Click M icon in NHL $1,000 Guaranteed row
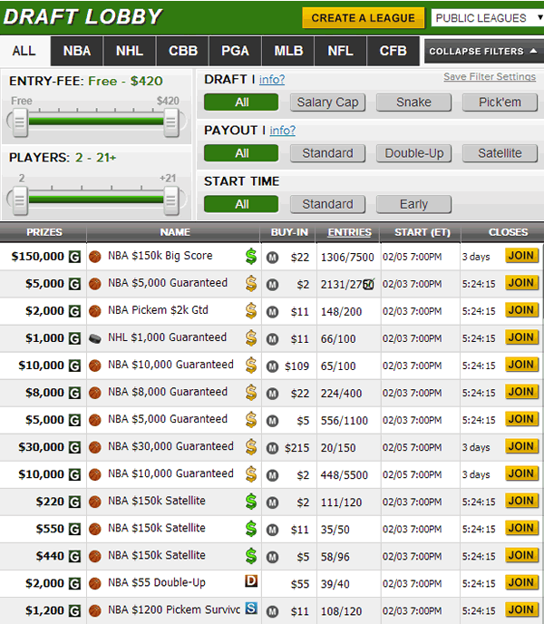Viewport: 544px width, 624px height. coord(272,339)
